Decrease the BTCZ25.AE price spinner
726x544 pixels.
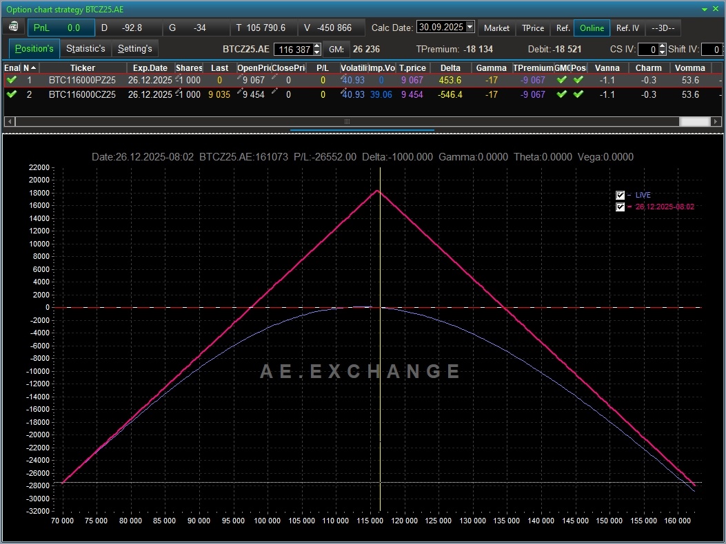click(316, 52)
